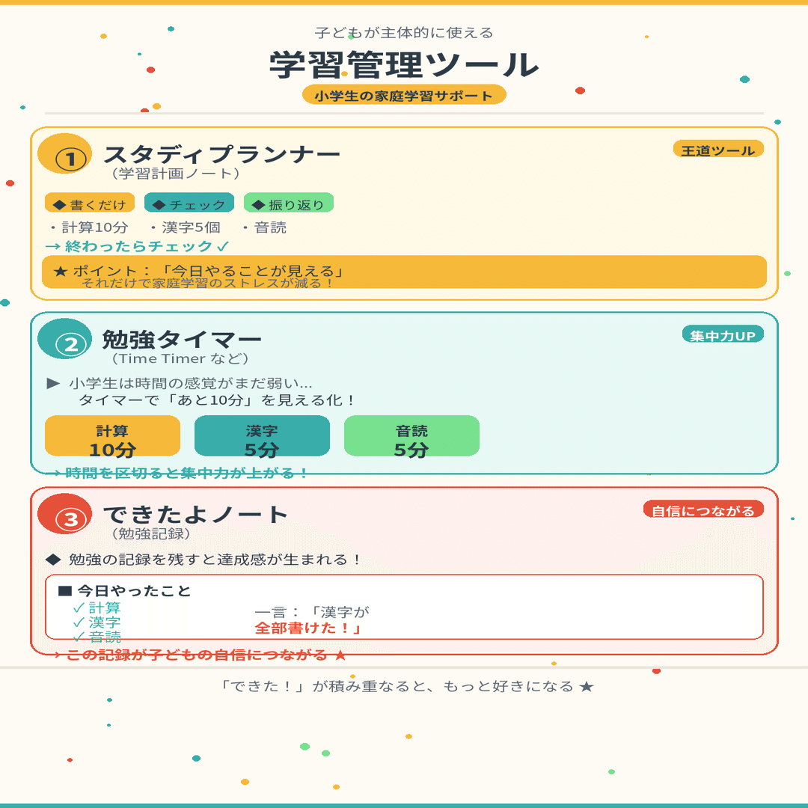Click the red circled number 3 icon
808x808 pixels.
point(64,516)
